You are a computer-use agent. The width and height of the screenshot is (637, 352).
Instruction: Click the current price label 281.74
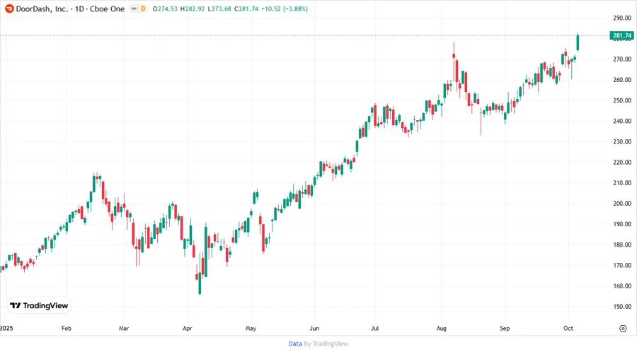click(621, 35)
